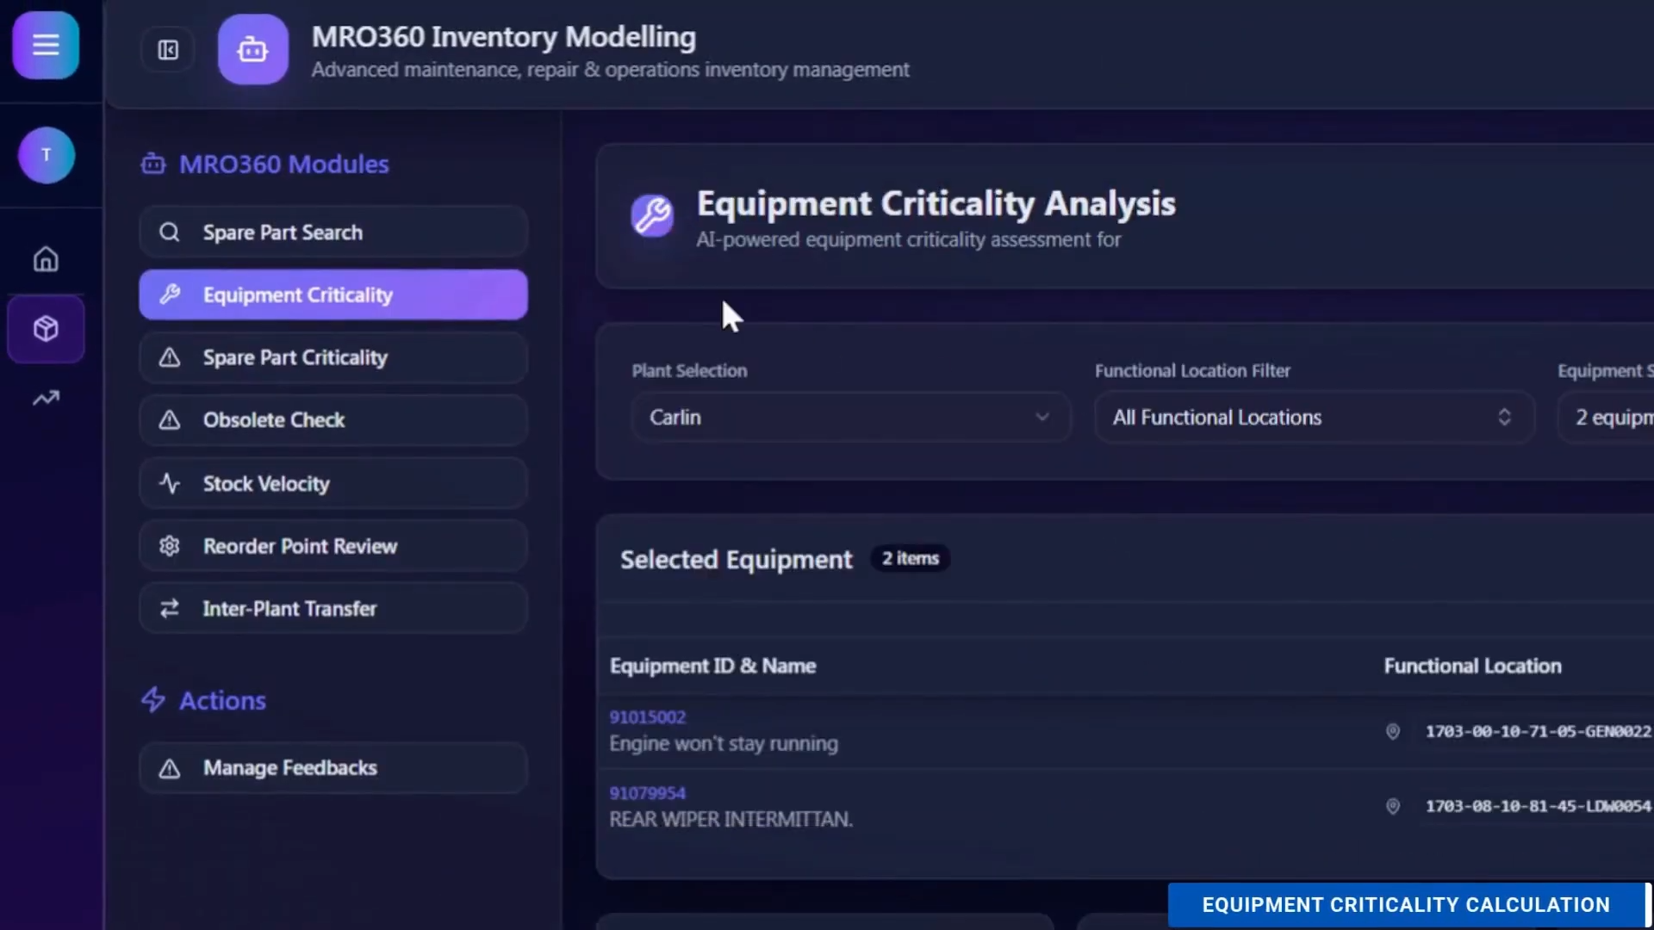Open the hamburger menu button
This screenshot has height=930, width=1654.
click(46, 45)
